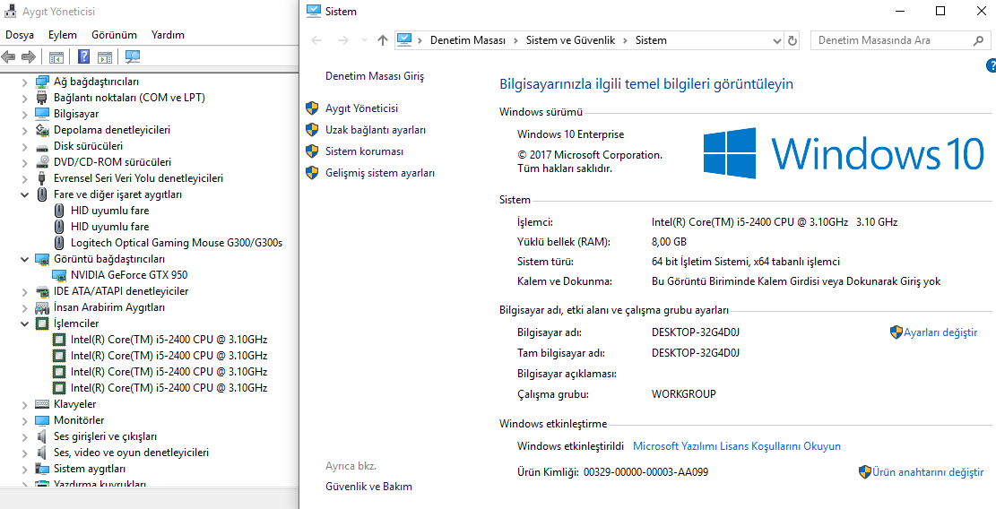Click the Back arrow in Sistem window
The image size is (996, 509).
[x=316, y=40]
